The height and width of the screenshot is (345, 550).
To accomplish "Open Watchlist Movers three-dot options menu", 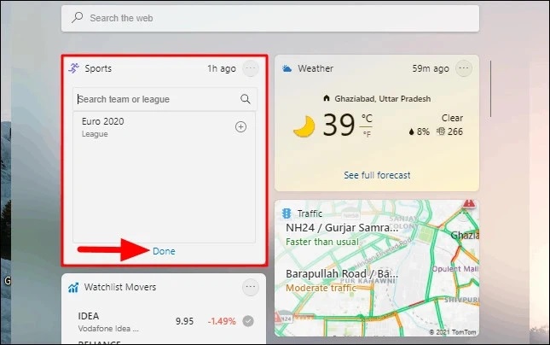I will [251, 287].
